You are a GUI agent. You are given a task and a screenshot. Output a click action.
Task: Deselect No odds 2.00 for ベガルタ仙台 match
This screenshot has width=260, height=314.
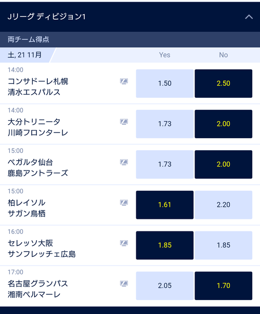[224, 164]
